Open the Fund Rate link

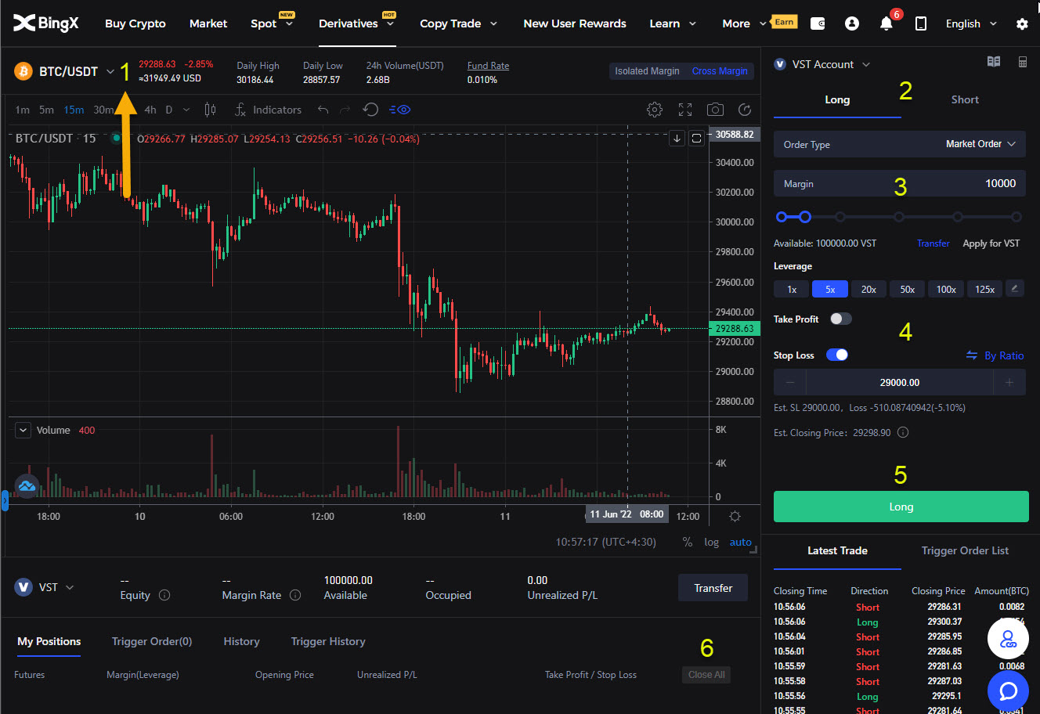tap(488, 66)
